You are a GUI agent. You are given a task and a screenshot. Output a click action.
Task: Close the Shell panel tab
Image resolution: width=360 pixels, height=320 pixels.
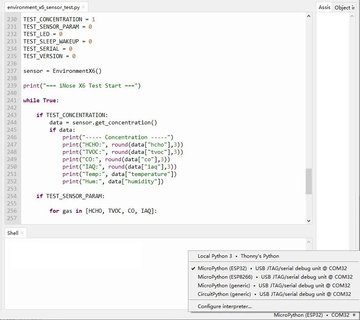click(x=22, y=233)
